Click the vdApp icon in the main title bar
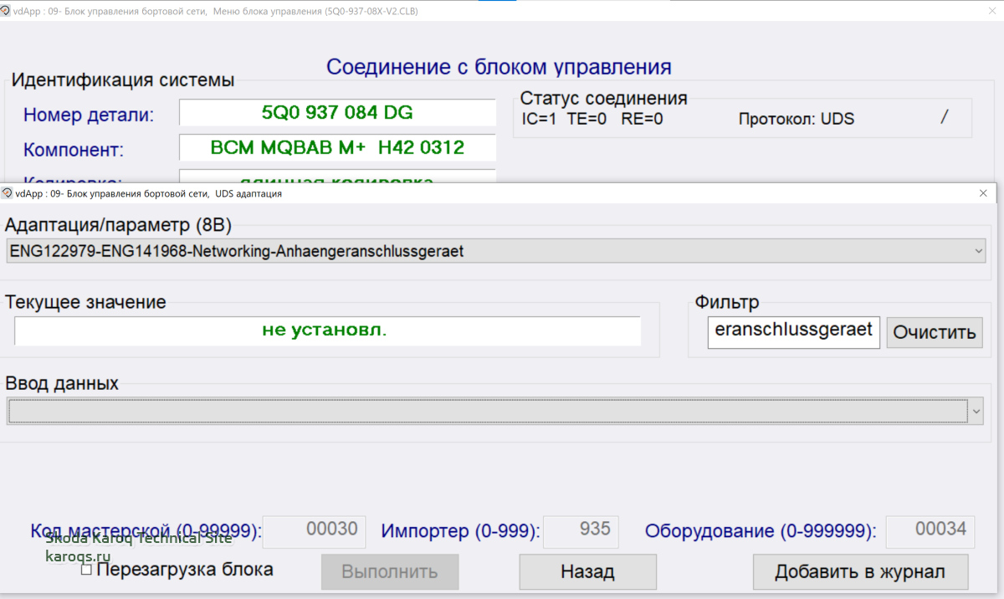The height and width of the screenshot is (599, 1004). (7, 12)
